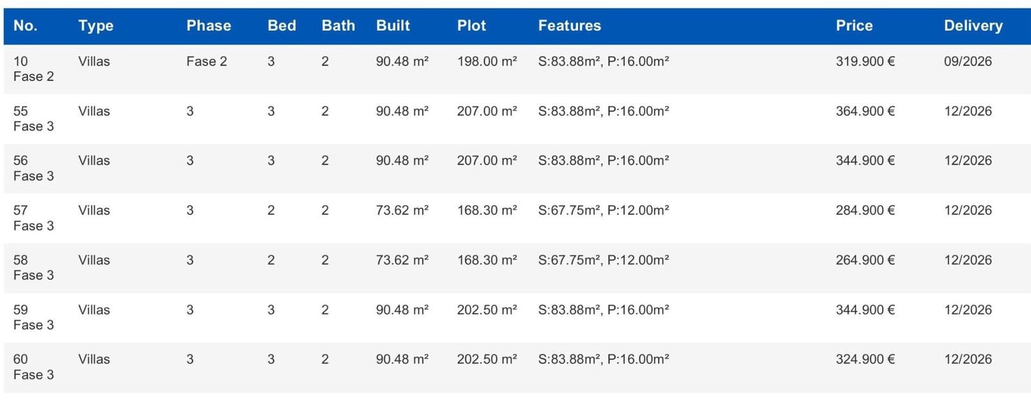The width and height of the screenshot is (1031, 404).
Task: Click the "No." column header
Action: coord(25,26)
